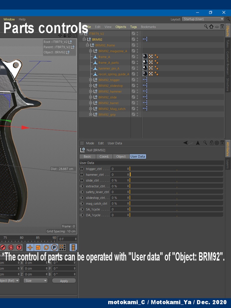This screenshot has width=231, height=308.
Task: Toggle Parameter (P) keyframe recording icon
Action: (x=54, y=248)
